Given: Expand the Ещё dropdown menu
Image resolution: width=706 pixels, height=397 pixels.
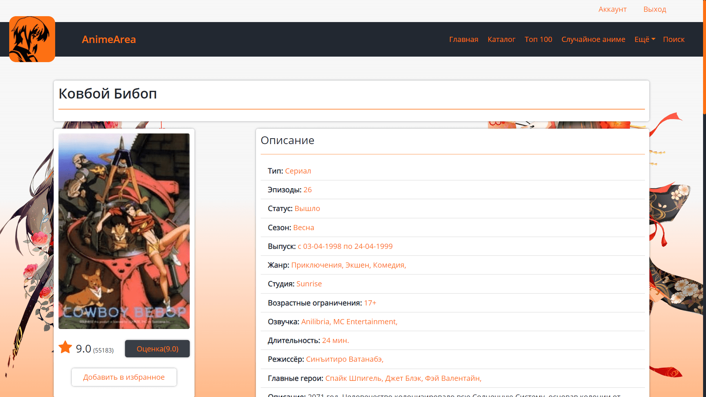Looking at the screenshot, I should tap(645, 39).
